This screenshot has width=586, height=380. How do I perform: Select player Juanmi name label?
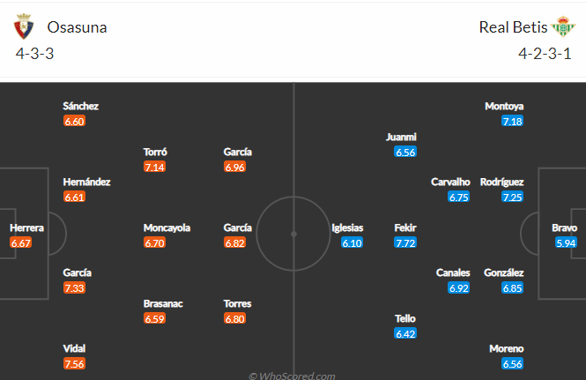pos(401,137)
